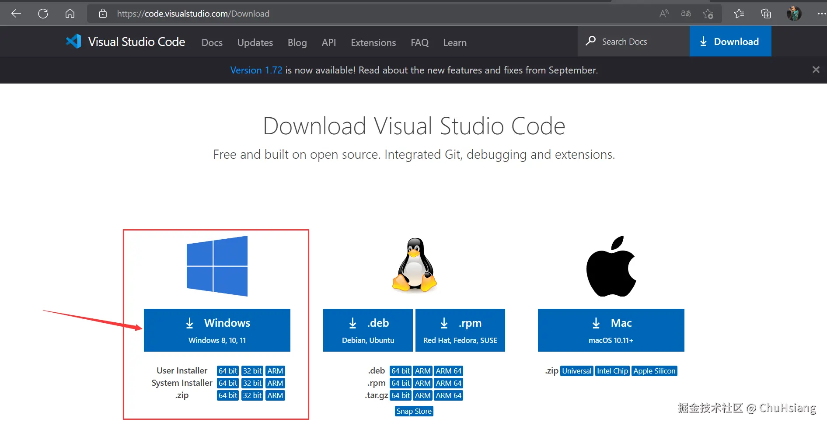Select System Installer 64 bit for Windows
The width and height of the screenshot is (827, 426).
228,383
